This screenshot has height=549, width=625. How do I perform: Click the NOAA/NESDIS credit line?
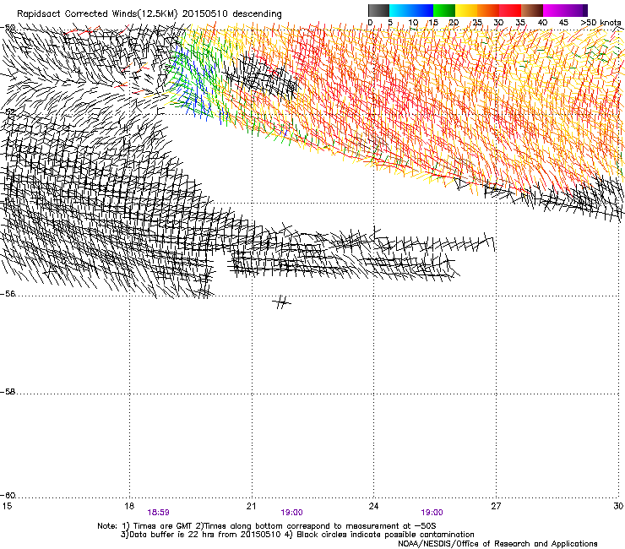497,544
